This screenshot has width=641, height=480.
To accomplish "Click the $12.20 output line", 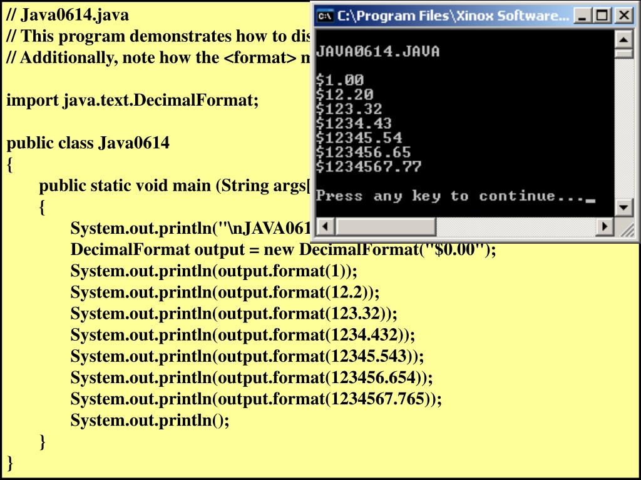I will click(x=344, y=94).
